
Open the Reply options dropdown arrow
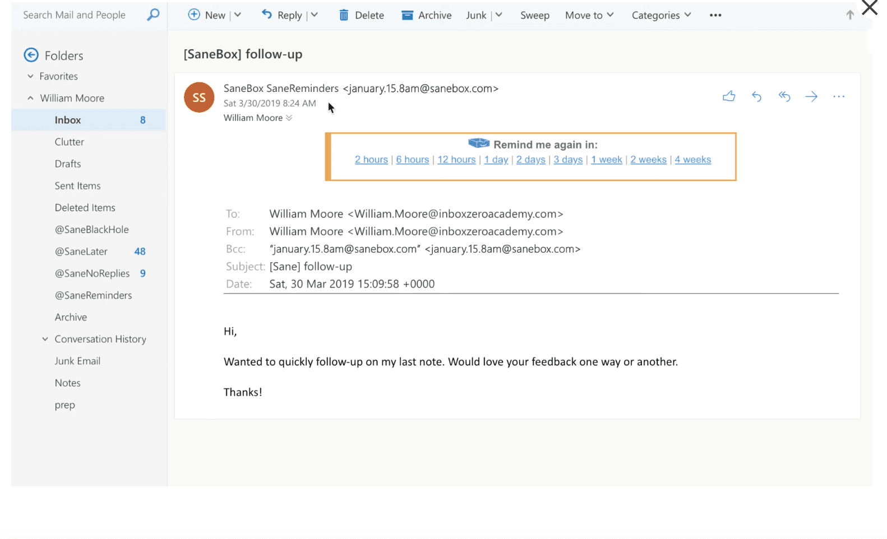click(x=315, y=15)
